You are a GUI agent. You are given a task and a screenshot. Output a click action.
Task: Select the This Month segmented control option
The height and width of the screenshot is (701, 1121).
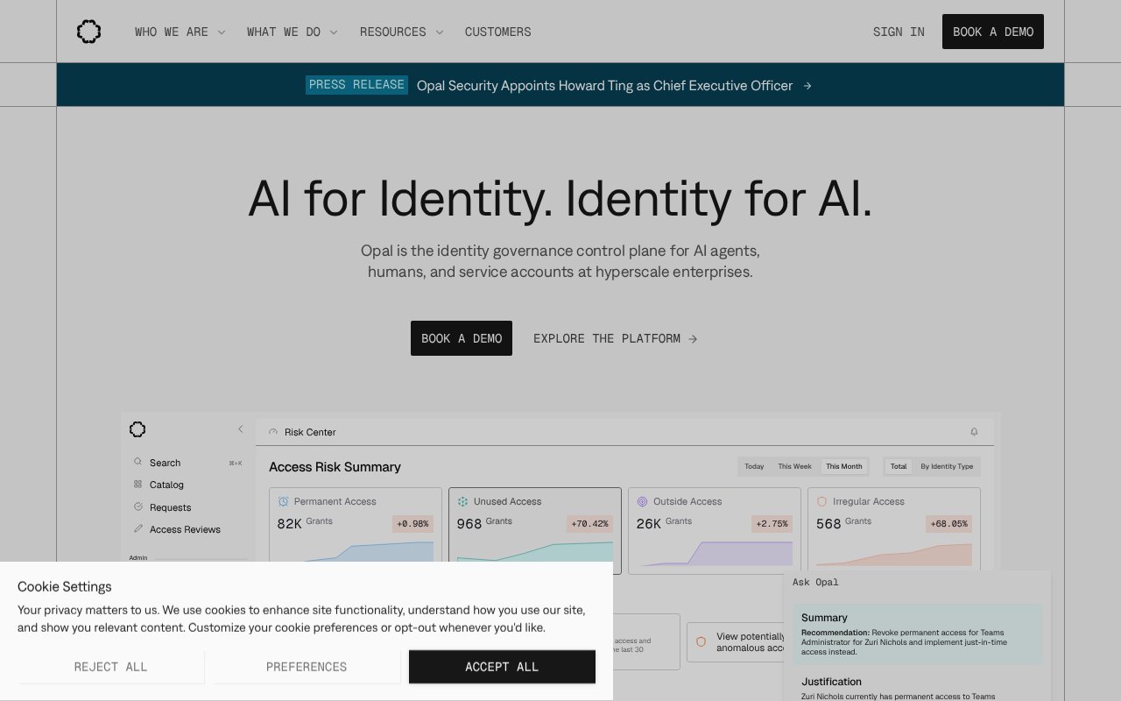tap(843, 466)
